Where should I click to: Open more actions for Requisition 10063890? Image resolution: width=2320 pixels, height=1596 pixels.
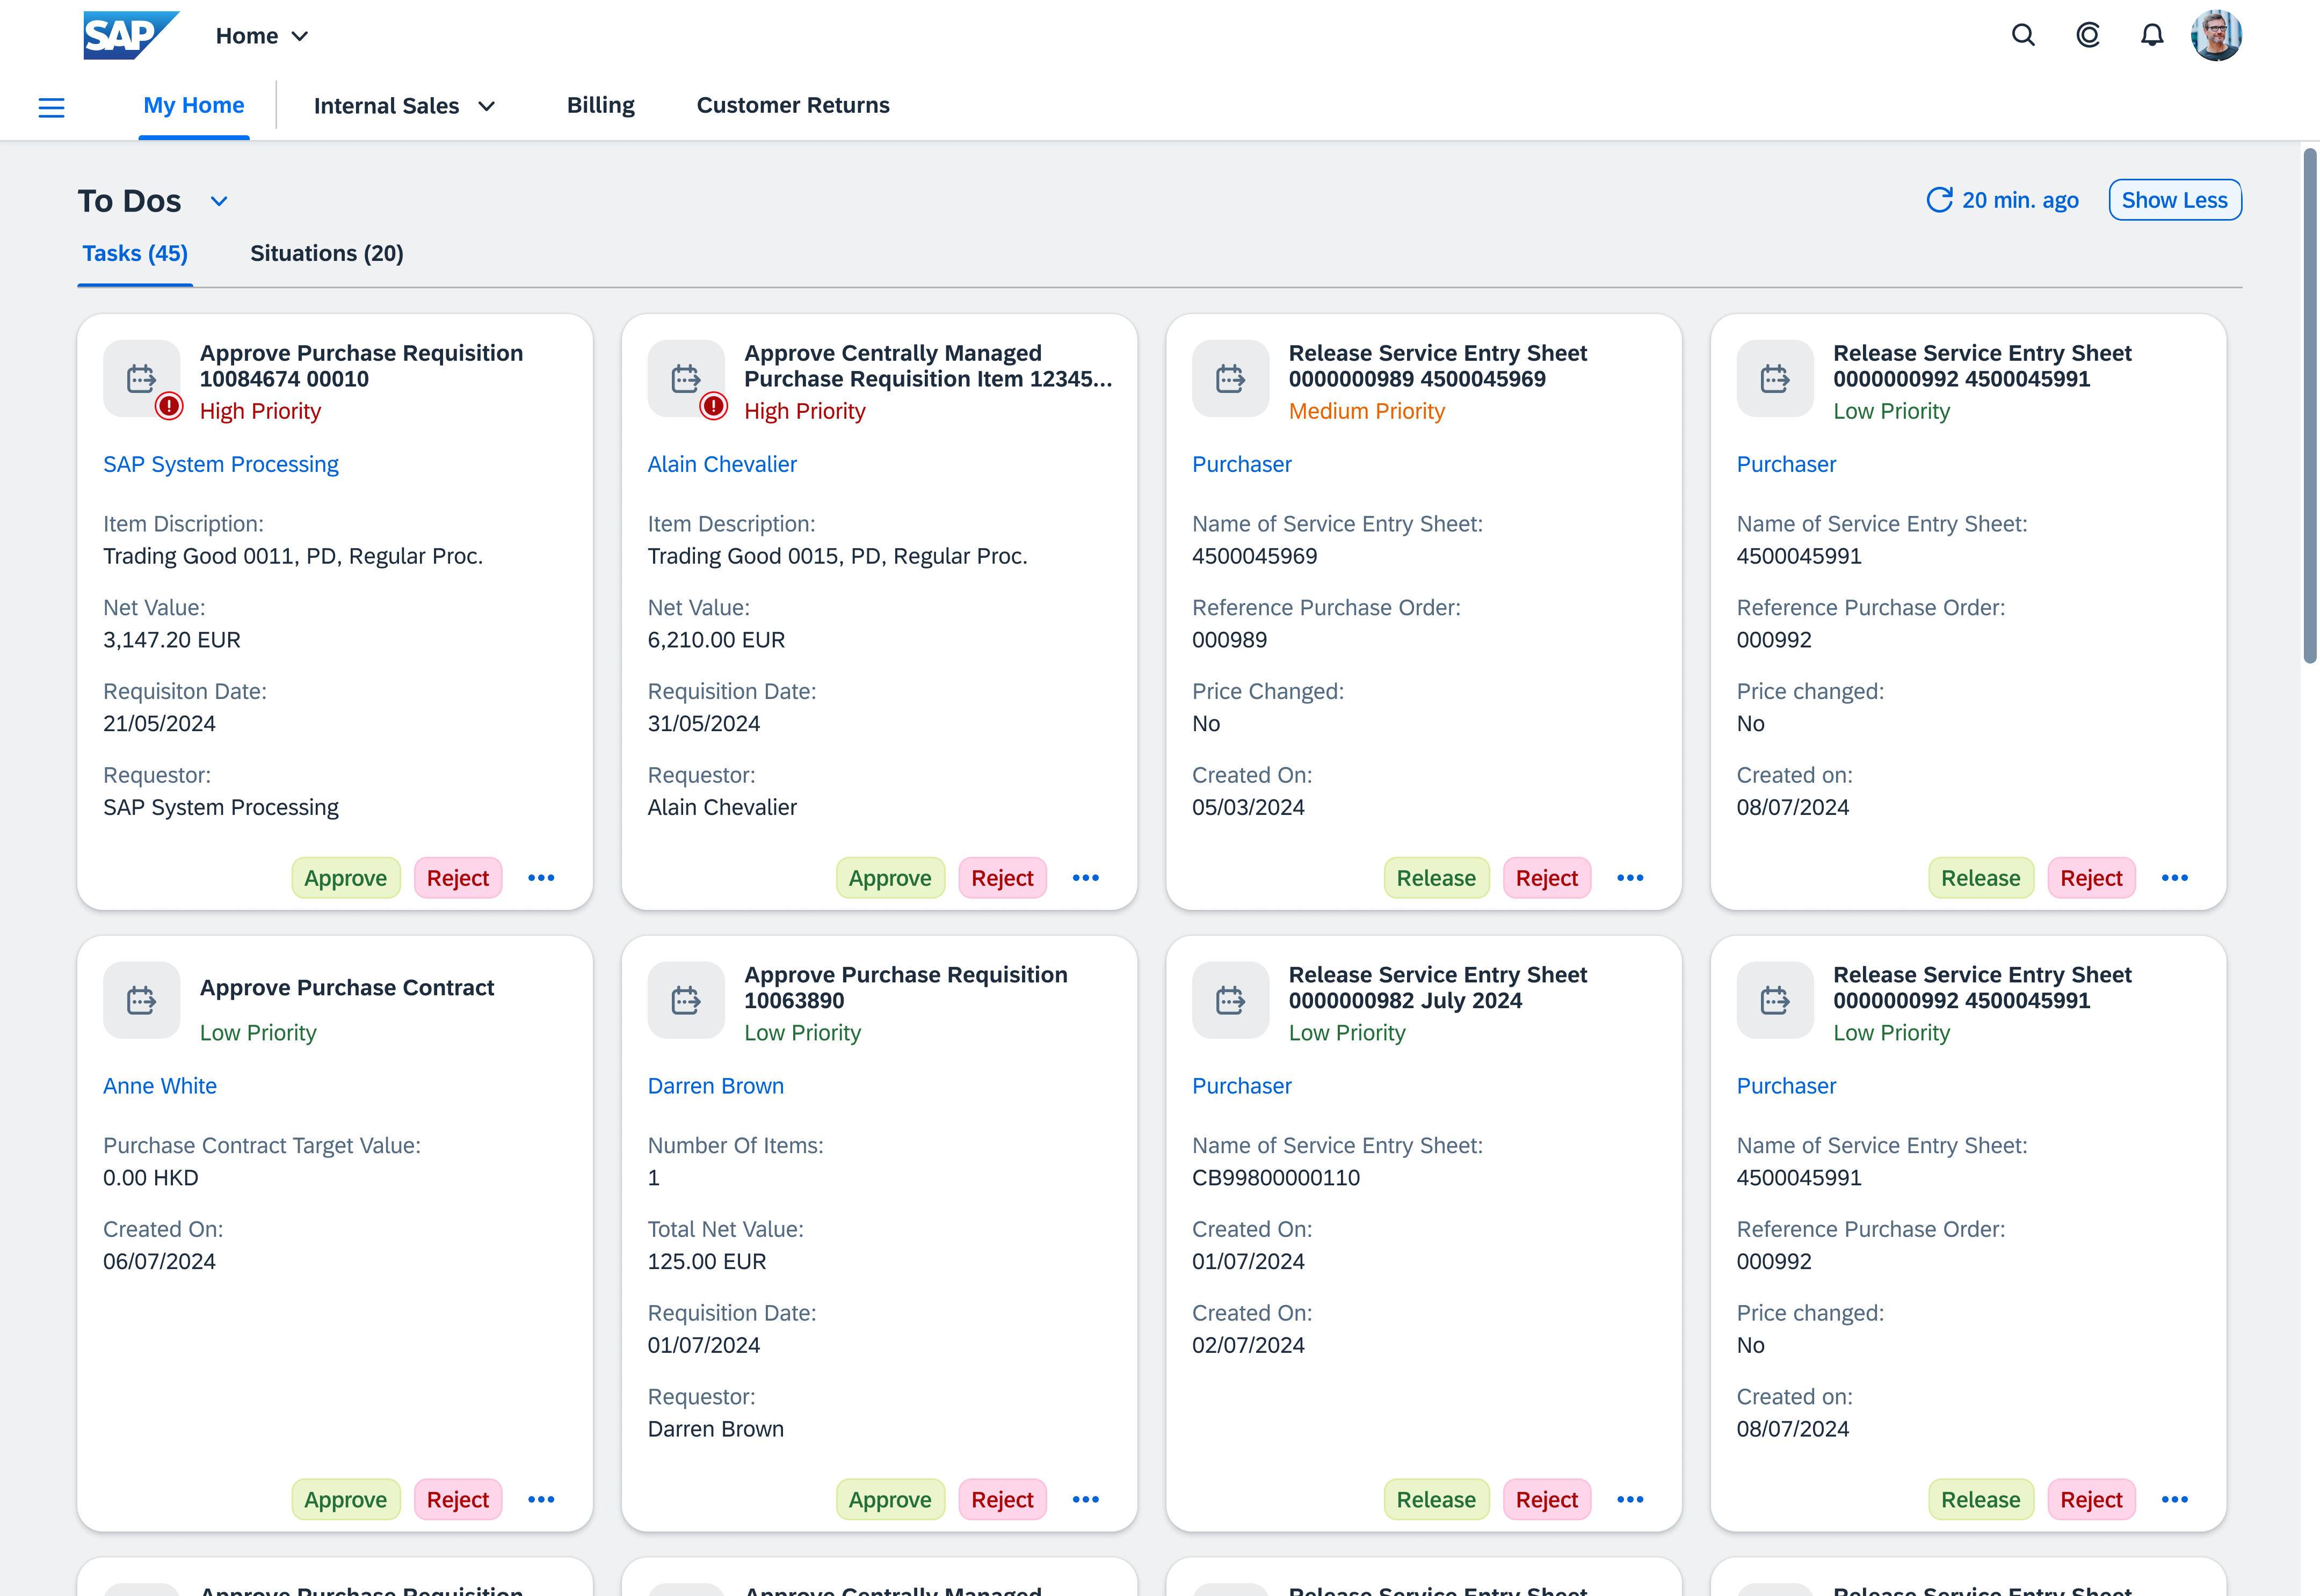tap(1085, 1500)
